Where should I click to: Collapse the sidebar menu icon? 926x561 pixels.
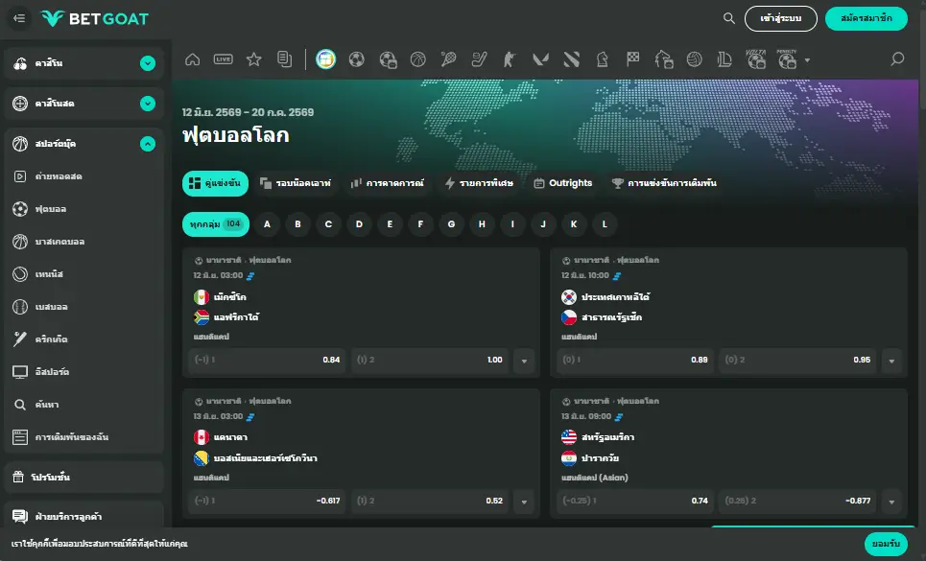tap(19, 18)
